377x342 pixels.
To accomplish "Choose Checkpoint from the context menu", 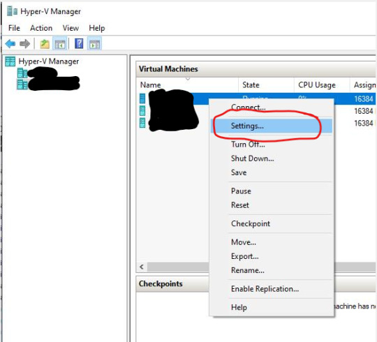I will tap(272, 223).
